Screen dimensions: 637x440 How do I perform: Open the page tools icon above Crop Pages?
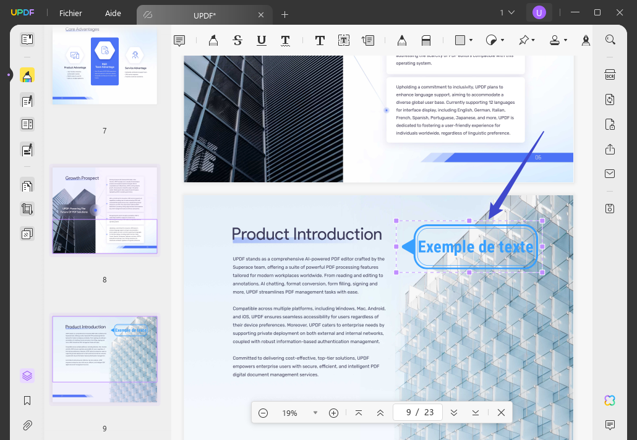point(27,186)
